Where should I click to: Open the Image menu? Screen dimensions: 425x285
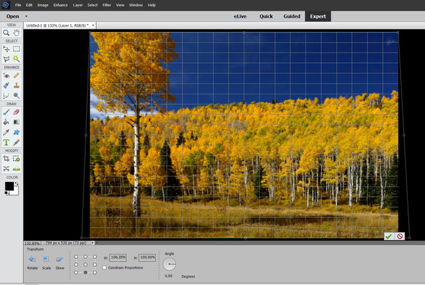pyautogui.click(x=42, y=5)
